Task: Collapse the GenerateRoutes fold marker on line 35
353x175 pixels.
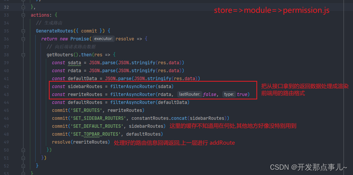Action: [x=23, y=31]
